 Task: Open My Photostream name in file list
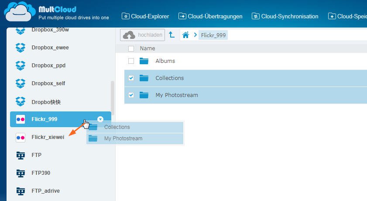tap(177, 95)
